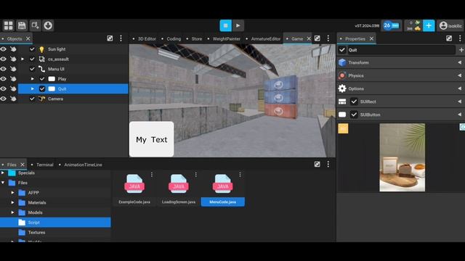Stop the game with the blue stop button

point(226,26)
